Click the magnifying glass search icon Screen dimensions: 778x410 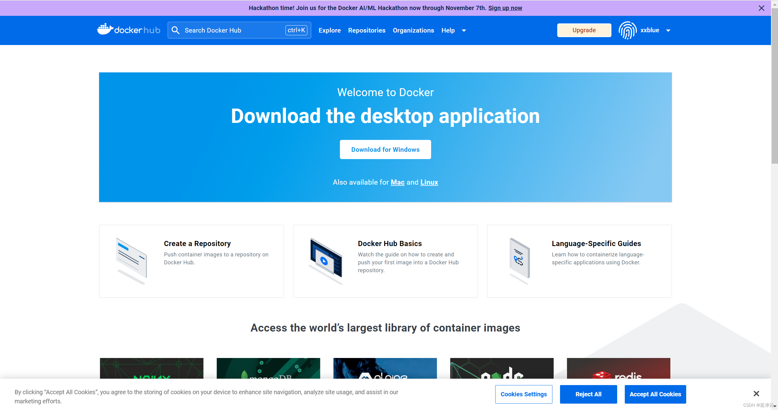[x=175, y=30]
